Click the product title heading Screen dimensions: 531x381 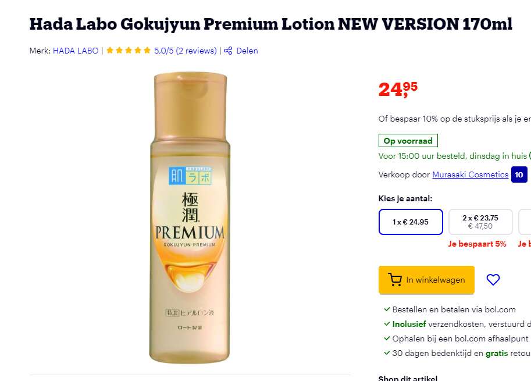click(x=271, y=24)
